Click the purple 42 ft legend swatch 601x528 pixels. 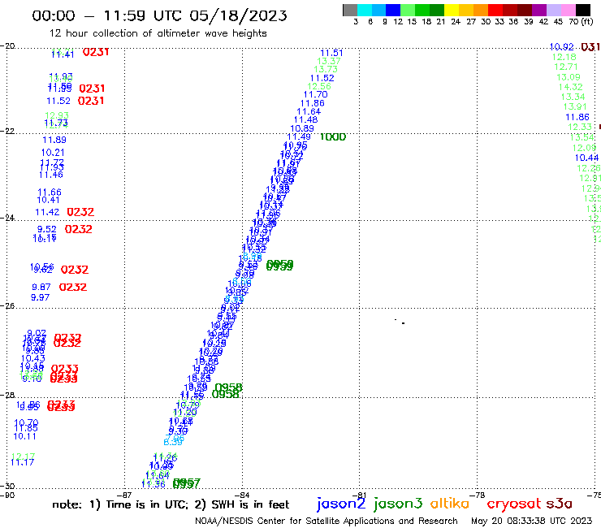pos(539,10)
